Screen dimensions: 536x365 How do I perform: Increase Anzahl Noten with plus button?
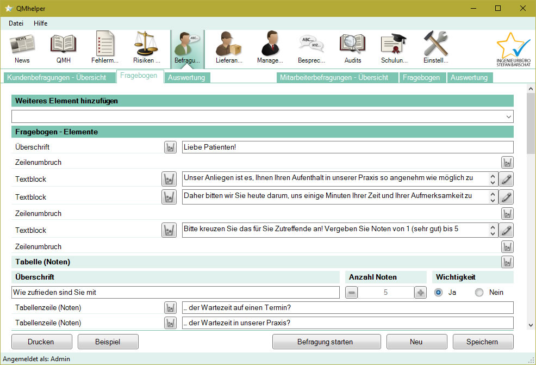(420, 293)
